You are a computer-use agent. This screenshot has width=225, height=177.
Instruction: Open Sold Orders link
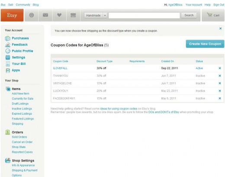coord(19,137)
